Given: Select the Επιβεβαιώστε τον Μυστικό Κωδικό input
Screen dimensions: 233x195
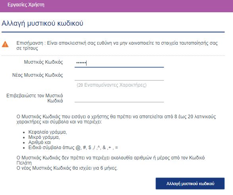Looking at the screenshot, I should [119, 98].
